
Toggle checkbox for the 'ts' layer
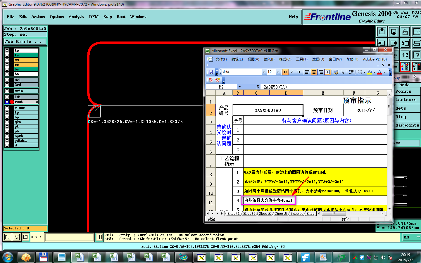7,55
